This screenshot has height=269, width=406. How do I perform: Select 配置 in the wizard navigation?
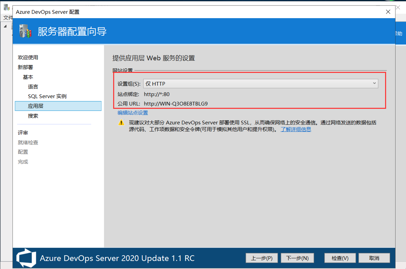[23, 152]
